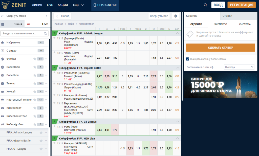
Task: Select the ЭКСПРЕСС bet type tab
Action: tap(221, 24)
